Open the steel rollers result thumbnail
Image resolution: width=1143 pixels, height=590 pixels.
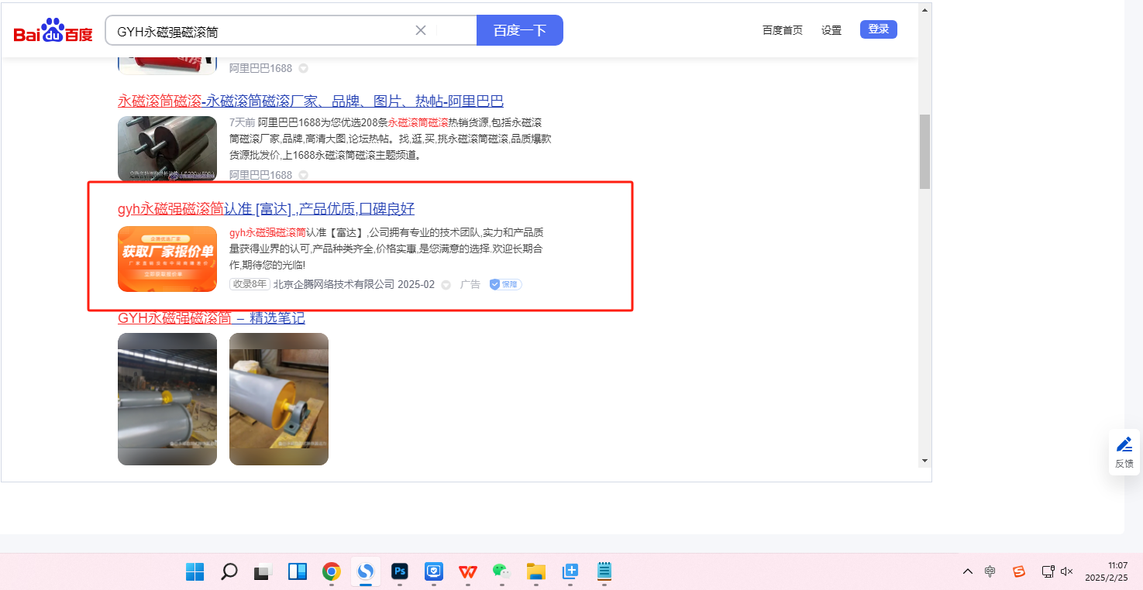[x=167, y=149]
